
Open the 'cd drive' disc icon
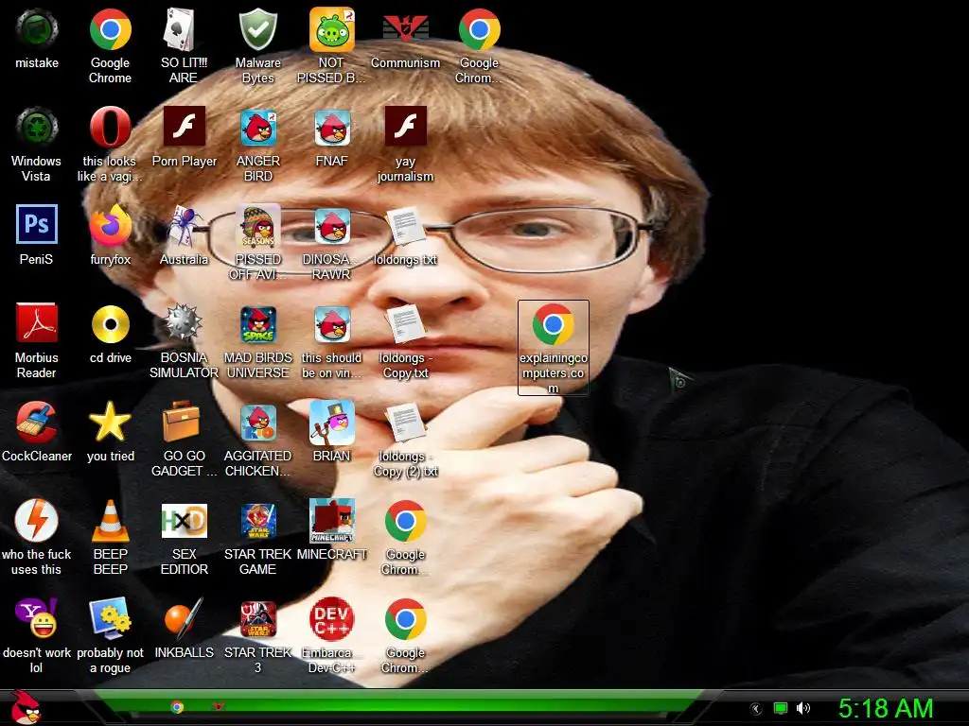tap(110, 325)
